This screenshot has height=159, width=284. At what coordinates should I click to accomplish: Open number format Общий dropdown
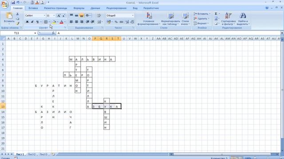(x=133, y=15)
